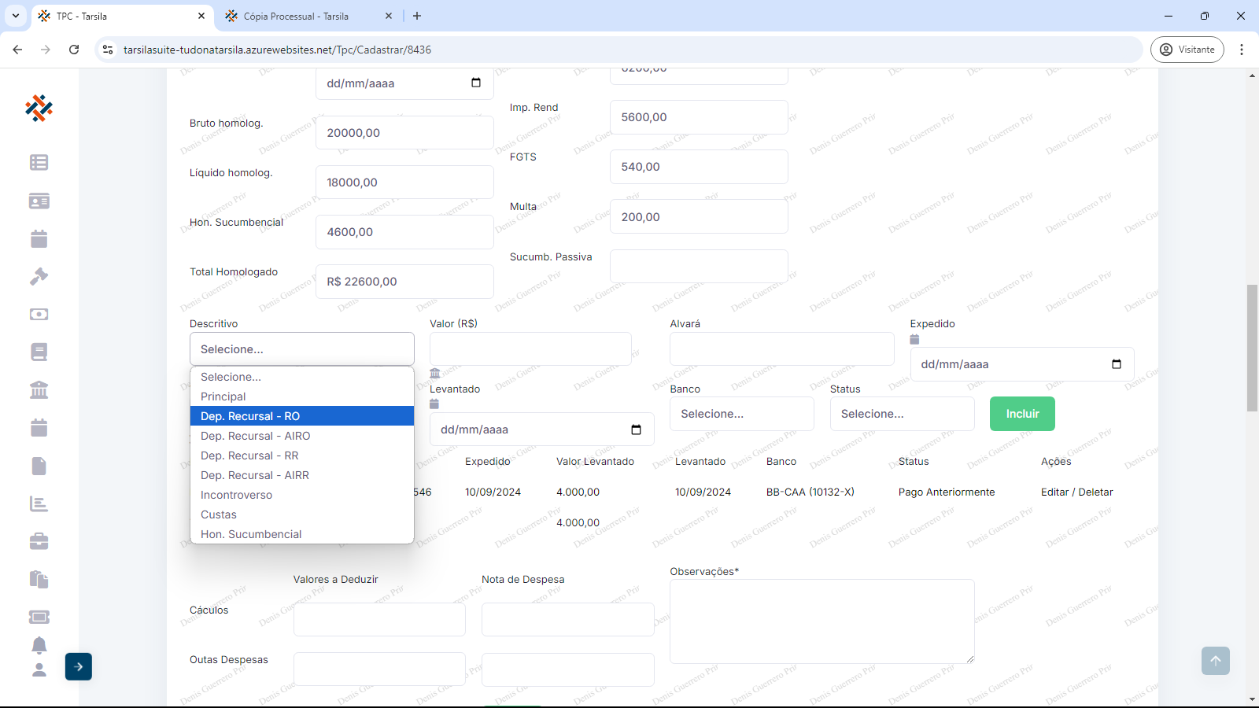Click the Editar / Deletar link
This screenshot has height=708, width=1259.
point(1076,492)
